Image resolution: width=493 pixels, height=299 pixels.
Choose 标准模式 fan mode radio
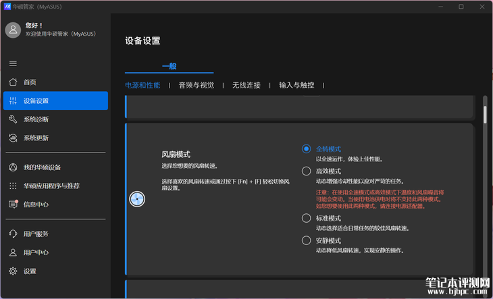(306, 218)
